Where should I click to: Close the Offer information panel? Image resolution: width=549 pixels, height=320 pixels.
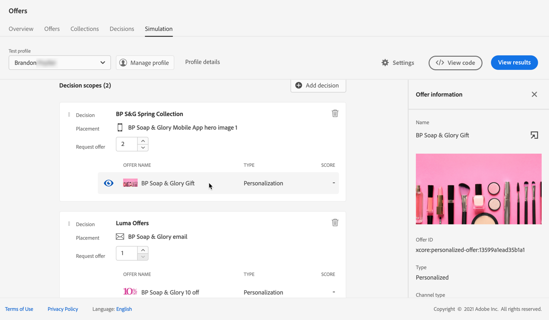point(534,94)
